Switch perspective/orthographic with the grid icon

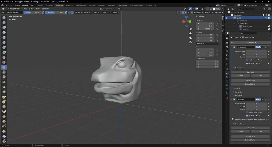tap(190, 42)
